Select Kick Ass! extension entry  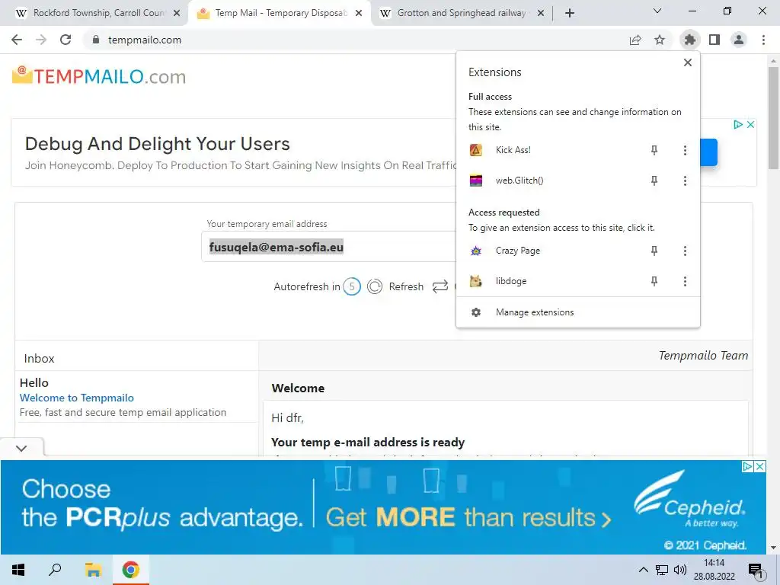[552, 150]
